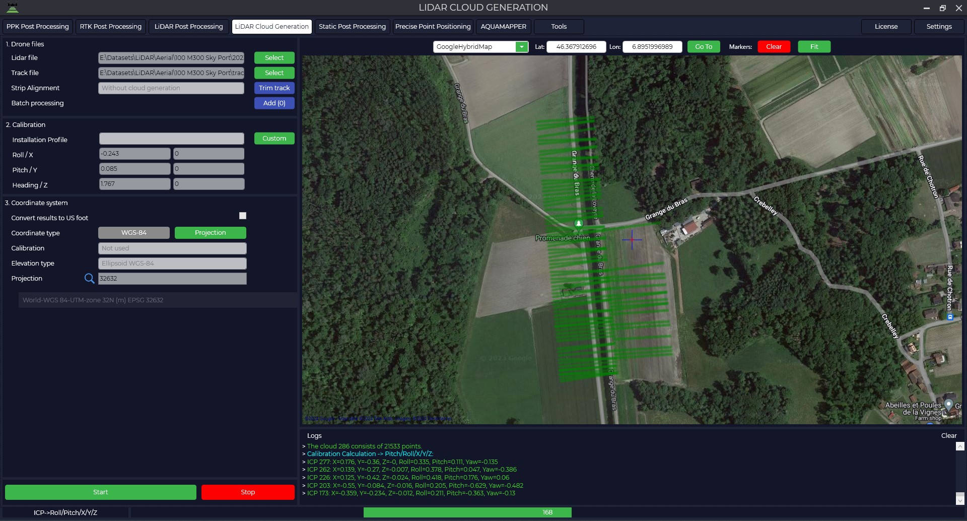
Task: Open the GoogleHybridMap dropdown arrow
Action: [x=522, y=47]
